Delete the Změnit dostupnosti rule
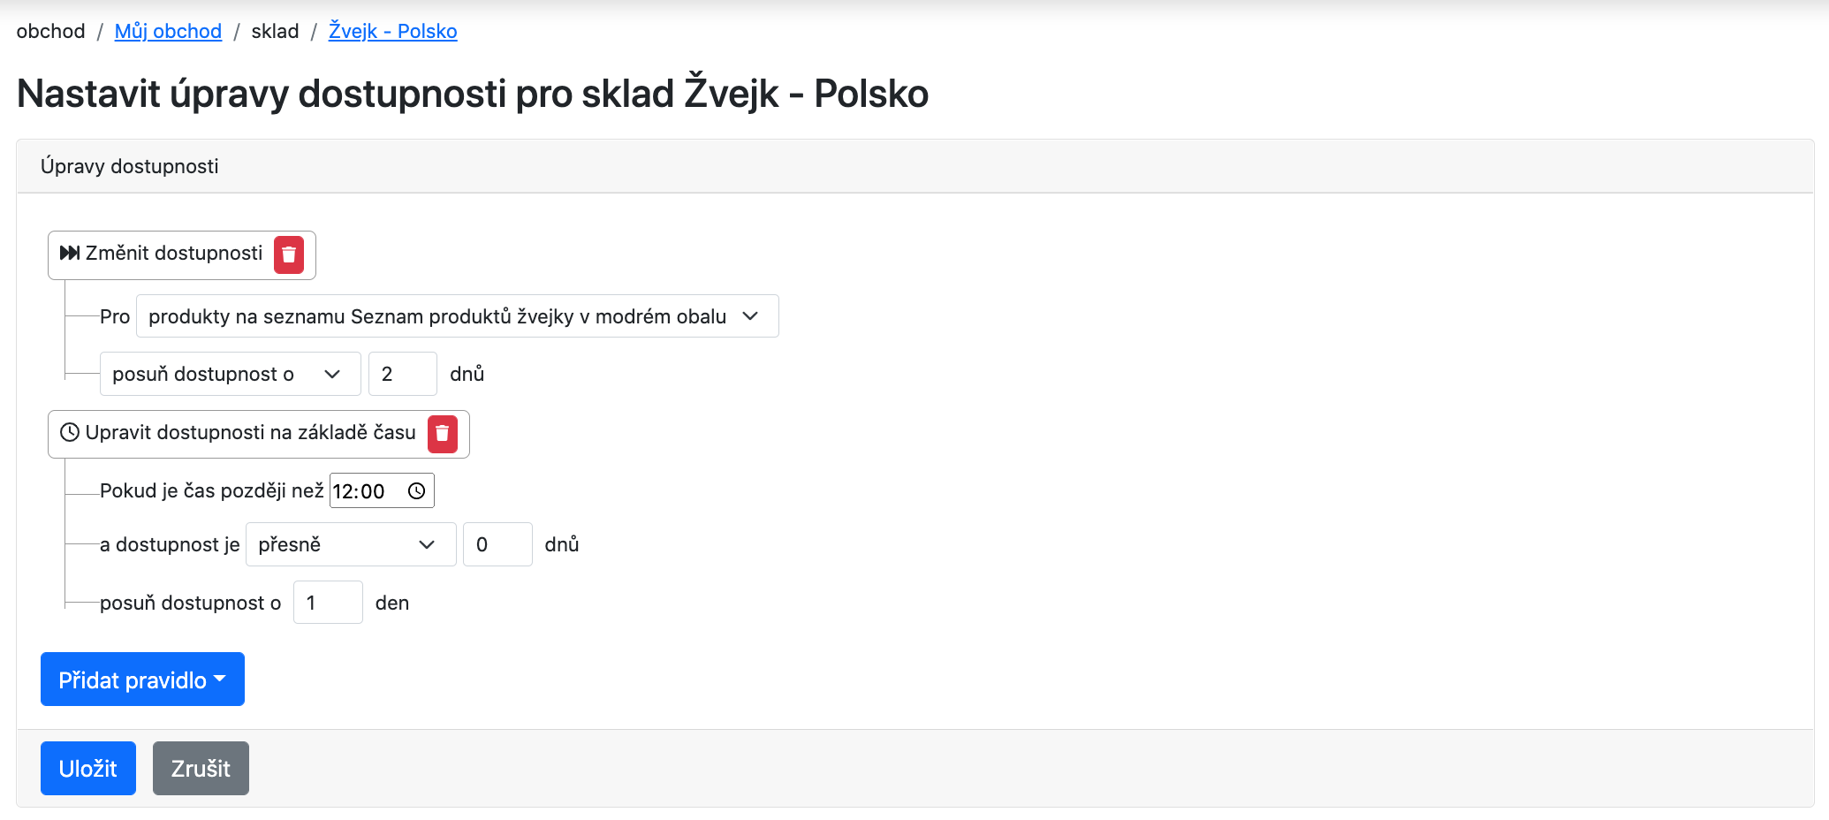1829x820 pixels. [289, 255]
